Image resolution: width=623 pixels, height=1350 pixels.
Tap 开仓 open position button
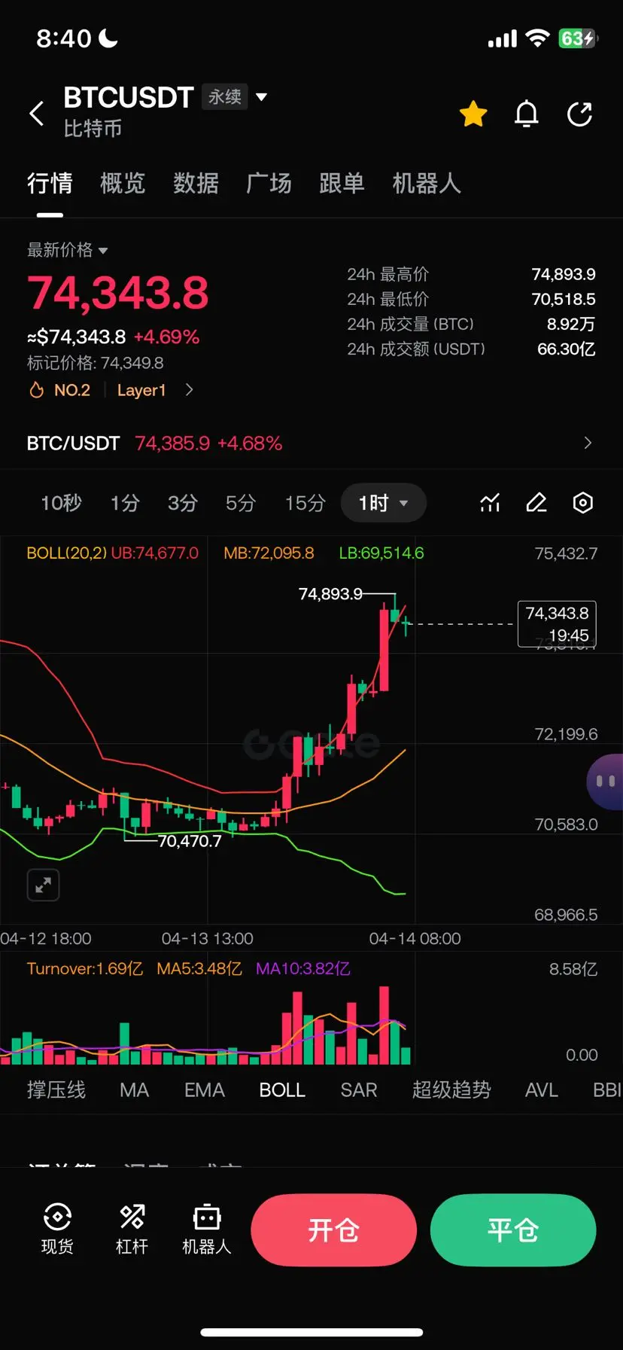333,1230
